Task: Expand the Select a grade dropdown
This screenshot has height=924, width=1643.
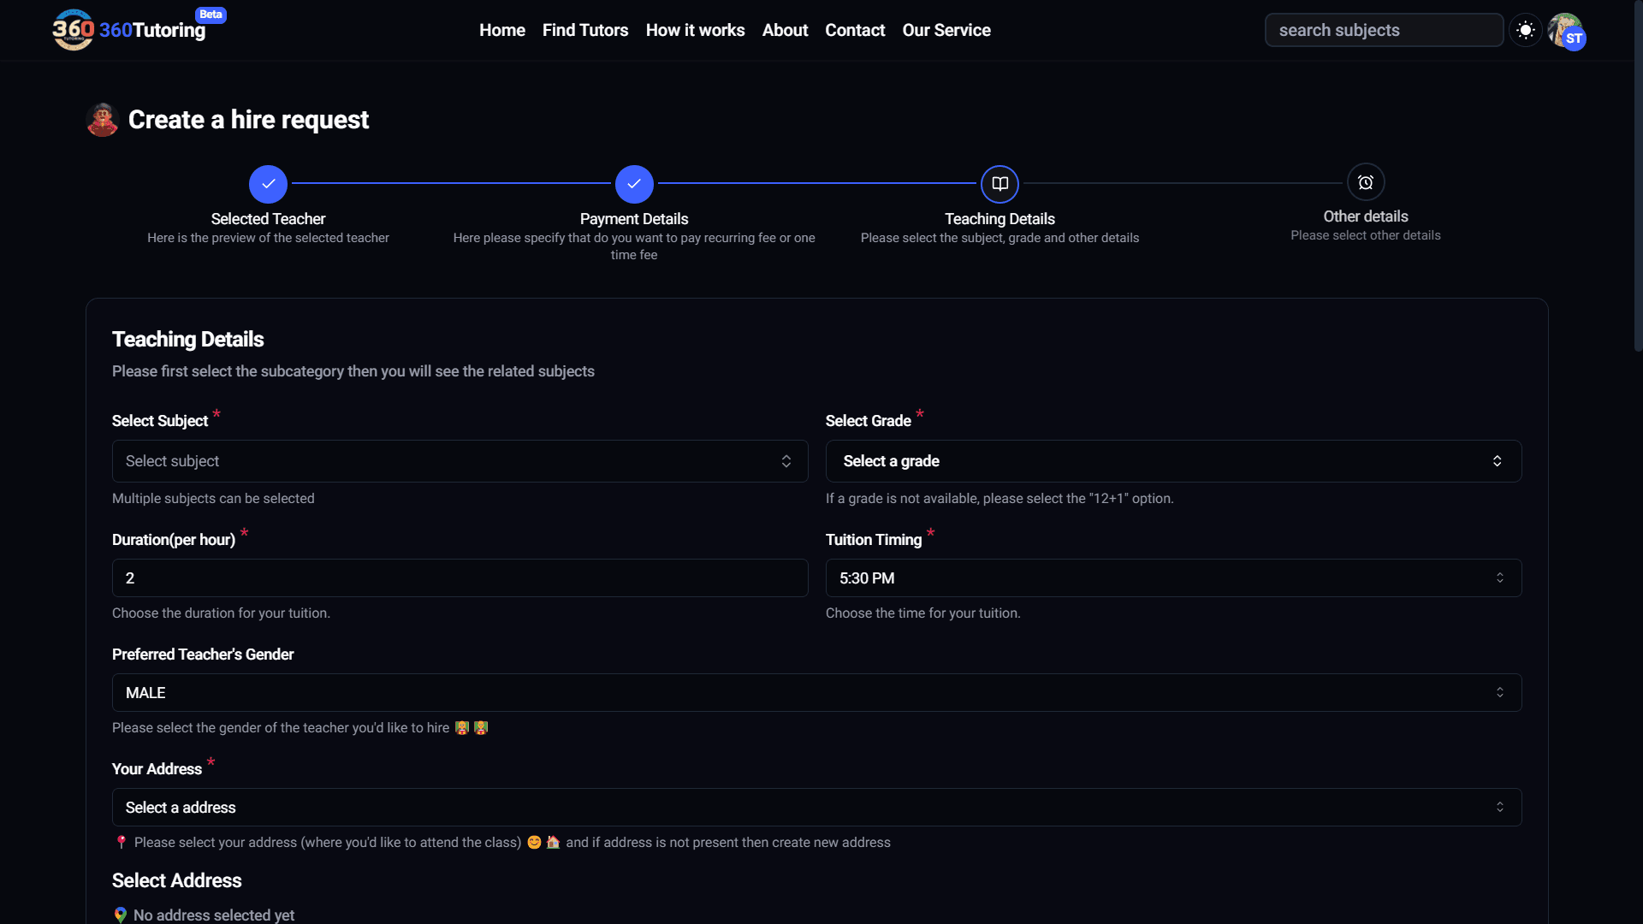Action: pyautogui.click(x=1173, y=461)
